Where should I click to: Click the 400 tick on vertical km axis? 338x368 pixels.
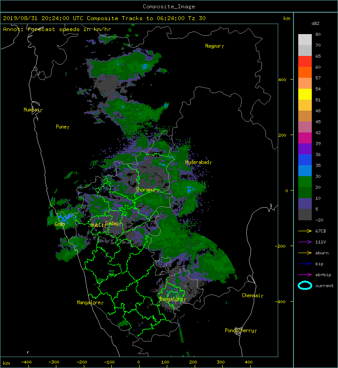[x=283, y=80]
